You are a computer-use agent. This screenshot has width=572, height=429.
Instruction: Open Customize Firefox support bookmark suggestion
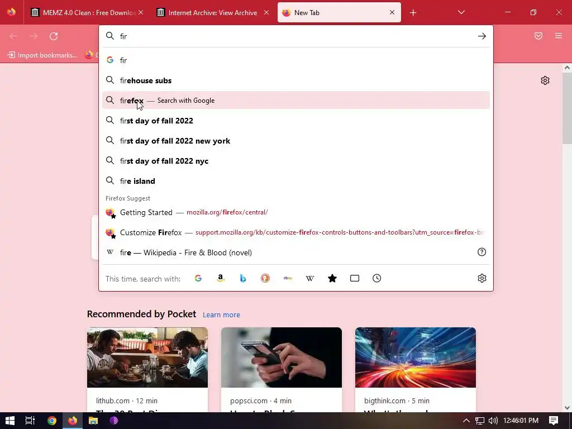click(x=296, y=232)
